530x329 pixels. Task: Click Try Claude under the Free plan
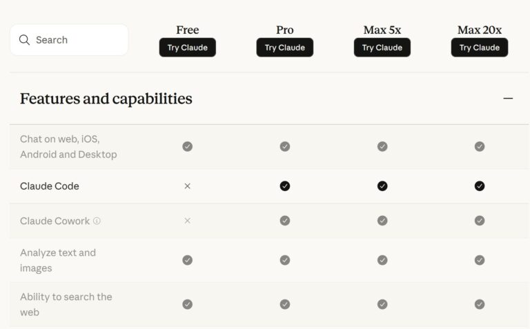point(188,48)
